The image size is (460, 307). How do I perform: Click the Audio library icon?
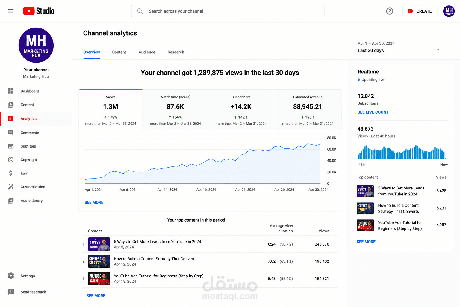pos(11,201)
